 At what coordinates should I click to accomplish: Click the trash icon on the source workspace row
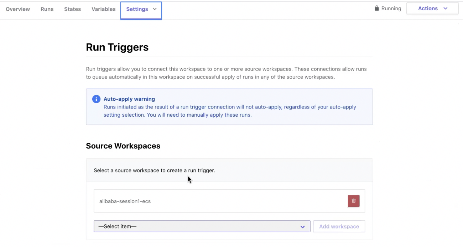point(353,201)
